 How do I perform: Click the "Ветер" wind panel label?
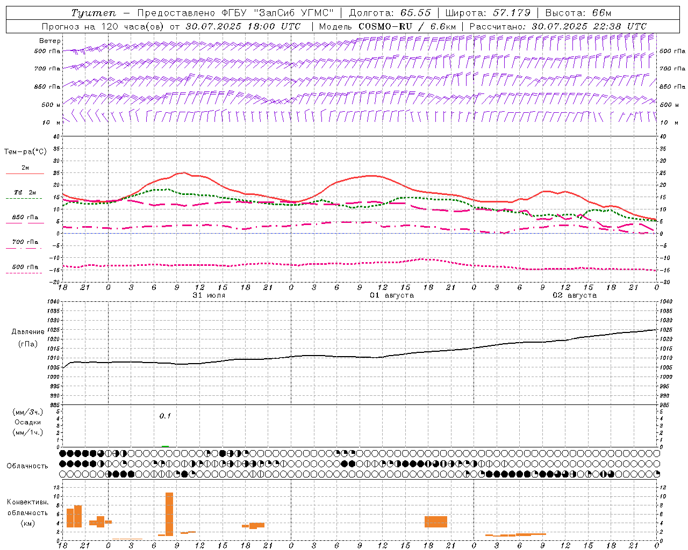(x=50, y=41)
